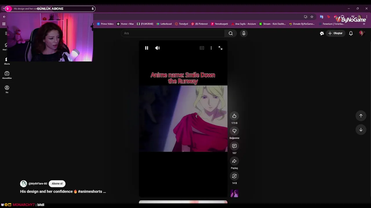Expand the Short to fullscreen
This screenshot has height=208, width=371.
click(221, 48)
